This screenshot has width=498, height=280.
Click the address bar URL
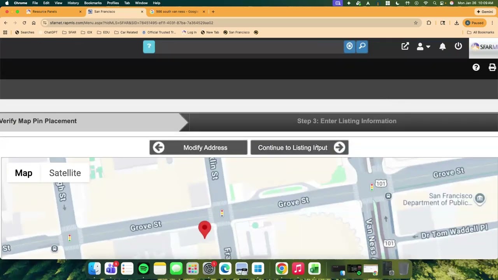tap(132, 23)
